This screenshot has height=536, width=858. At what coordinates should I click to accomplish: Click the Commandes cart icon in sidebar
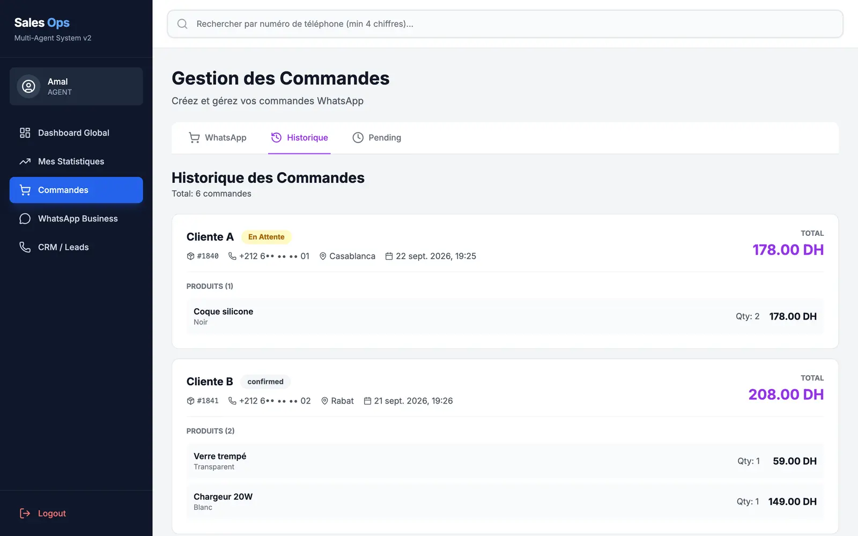coord(25,190)
